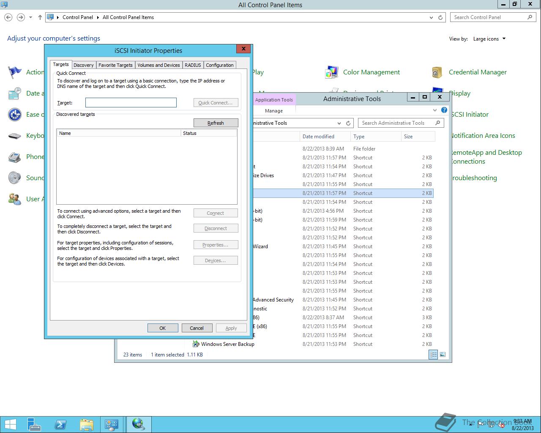This screenshot has height=433, width=541.
Task: Open the Manage ribbon tab
Action: (x=274, y=111)
